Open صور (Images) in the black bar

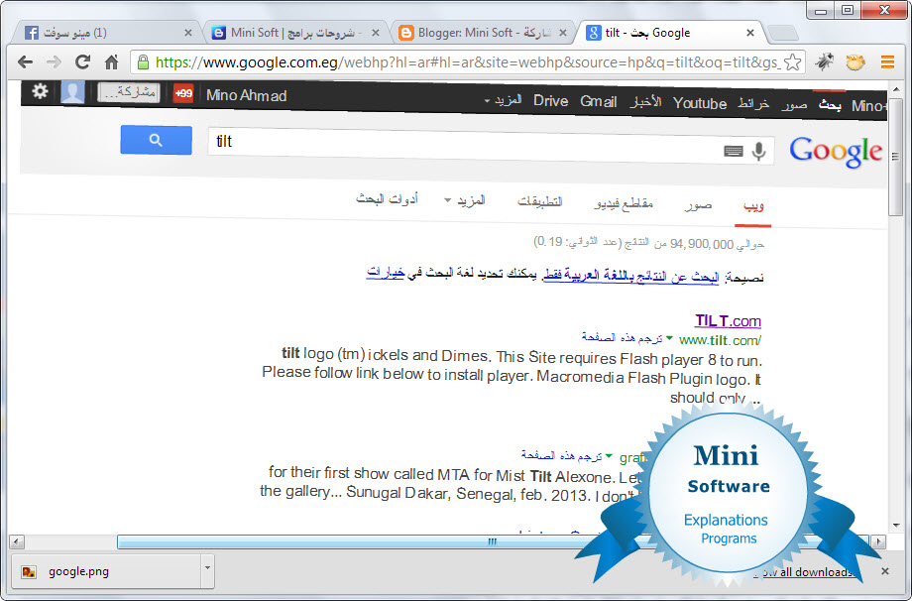[794, 105]
